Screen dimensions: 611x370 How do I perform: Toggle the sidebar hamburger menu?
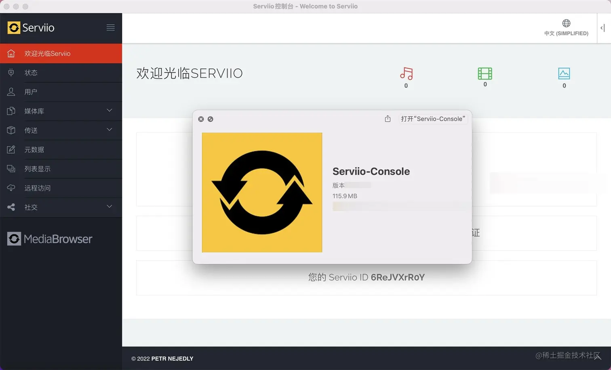click(x=110, y=27)
